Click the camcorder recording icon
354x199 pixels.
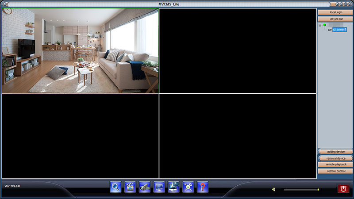coord(145,187)
